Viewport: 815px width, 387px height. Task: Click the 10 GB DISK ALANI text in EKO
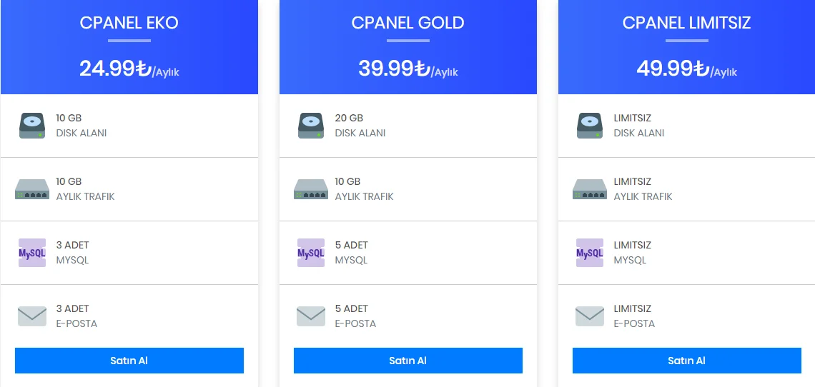(x=81, y=126)
